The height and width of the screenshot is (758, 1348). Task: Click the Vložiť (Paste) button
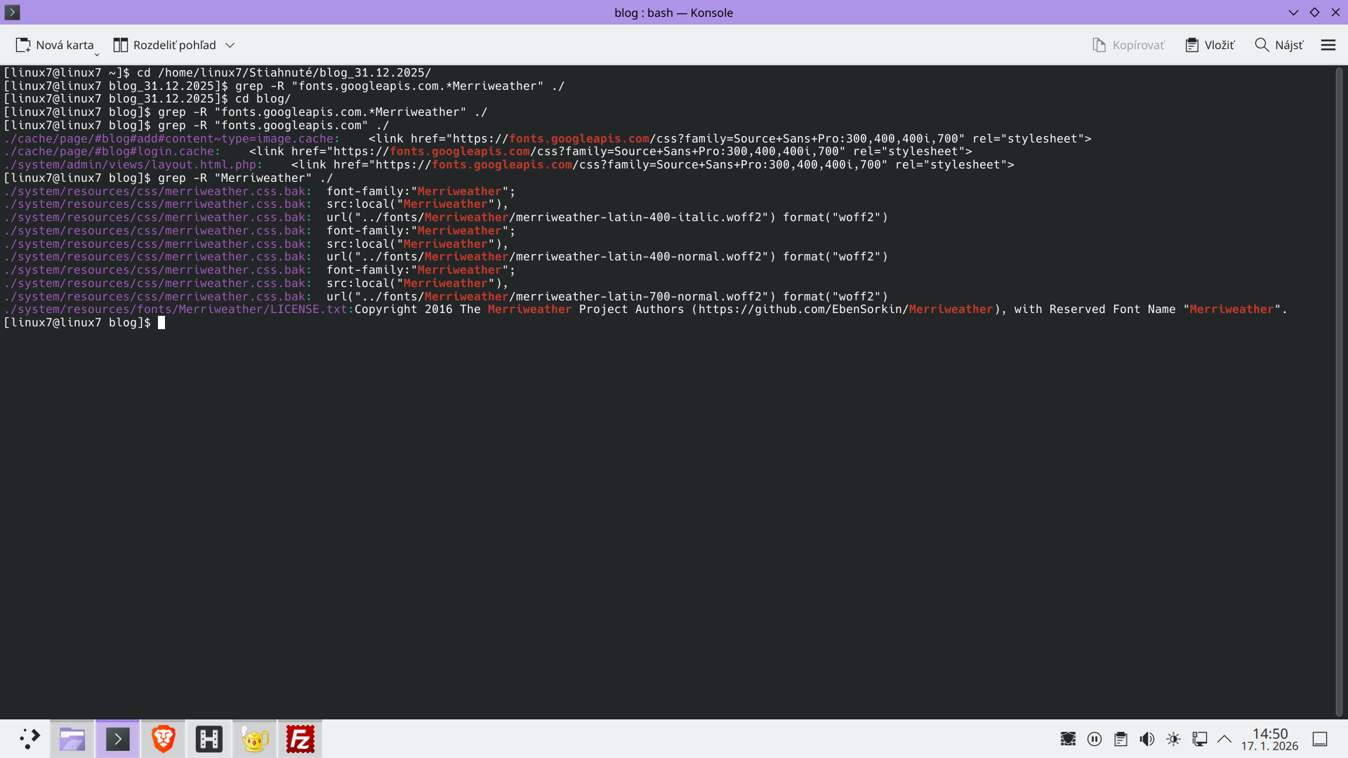click(x=1210, y=44)
